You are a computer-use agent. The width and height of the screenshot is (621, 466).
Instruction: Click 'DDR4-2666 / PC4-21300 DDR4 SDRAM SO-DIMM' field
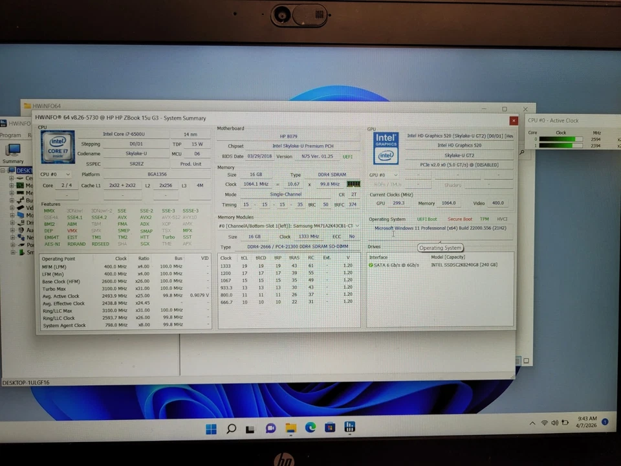click(x=298, y=247)
